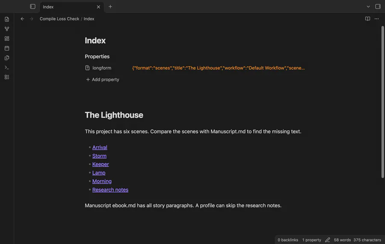The width and height of the screenshot is (385, 244).
Task: Open the more options three-dot menu
Action: tap(376, 19)
